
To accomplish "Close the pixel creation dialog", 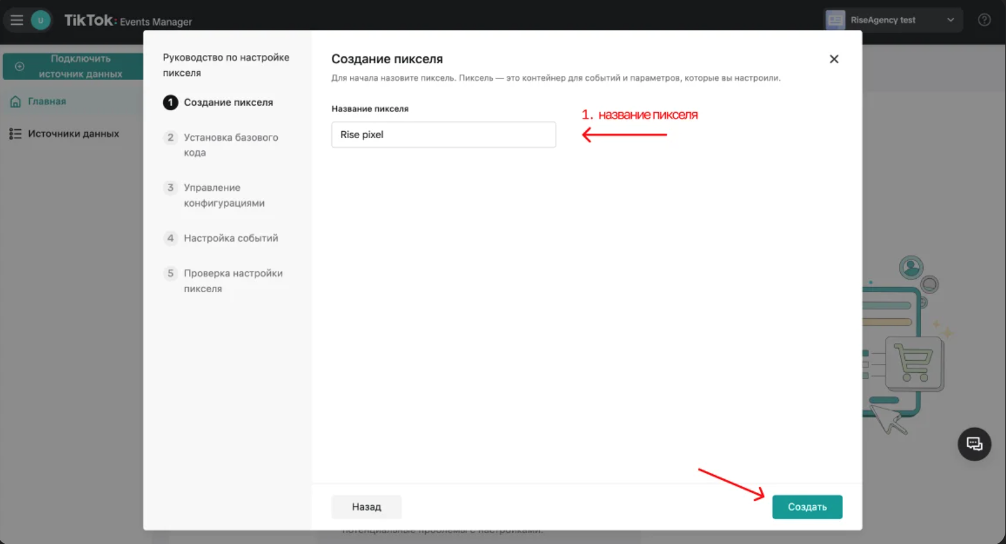I will pos(833,59).
